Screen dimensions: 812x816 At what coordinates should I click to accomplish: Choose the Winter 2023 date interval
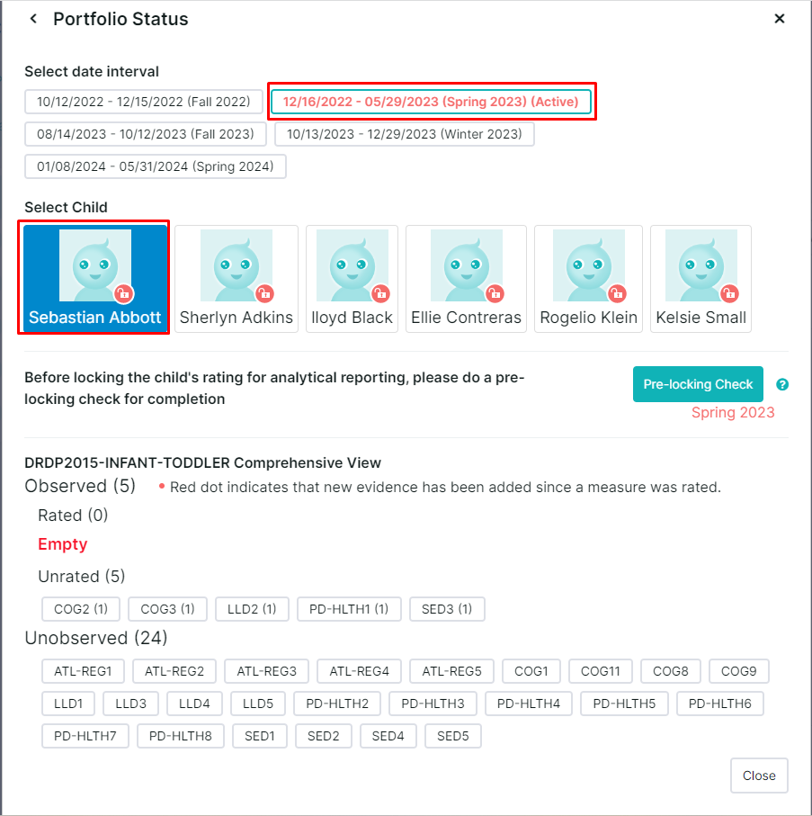(x=405, y=134)
